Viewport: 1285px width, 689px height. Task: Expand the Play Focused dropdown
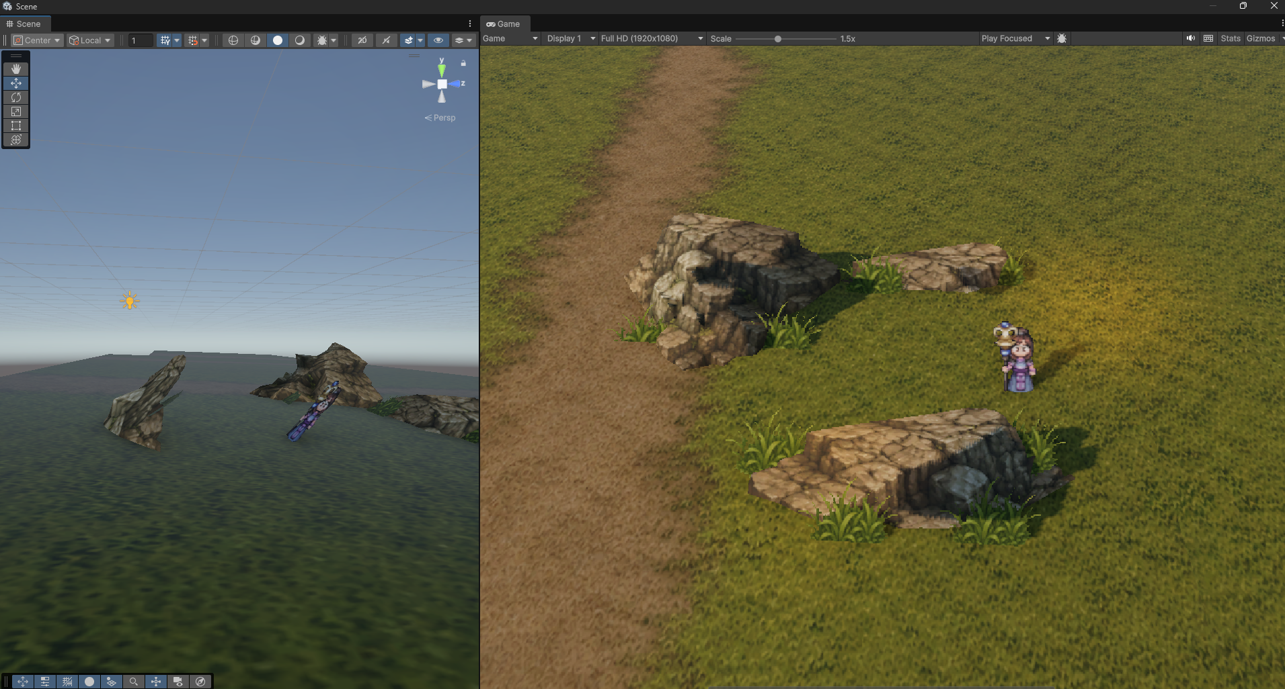pyautogui.click(x=1015, y=38)
